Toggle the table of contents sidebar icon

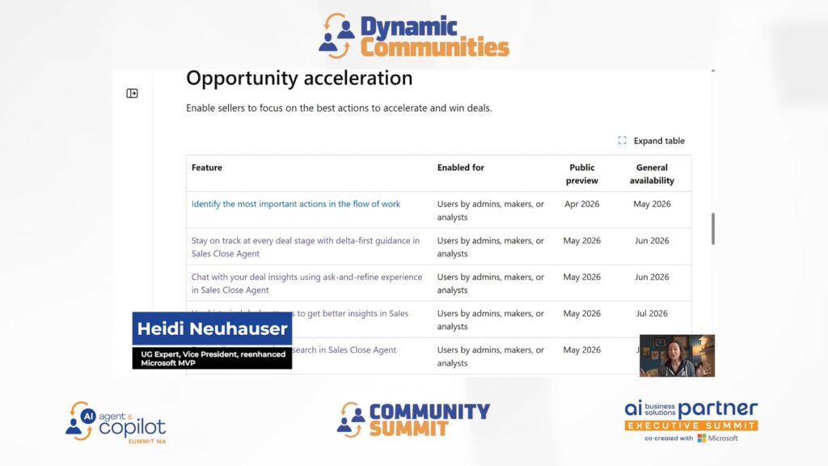click(x=133, y=94)
